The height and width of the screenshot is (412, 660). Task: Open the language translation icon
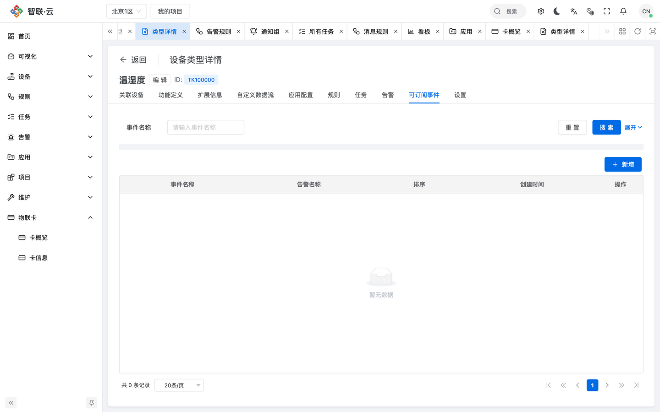point(574,11)
